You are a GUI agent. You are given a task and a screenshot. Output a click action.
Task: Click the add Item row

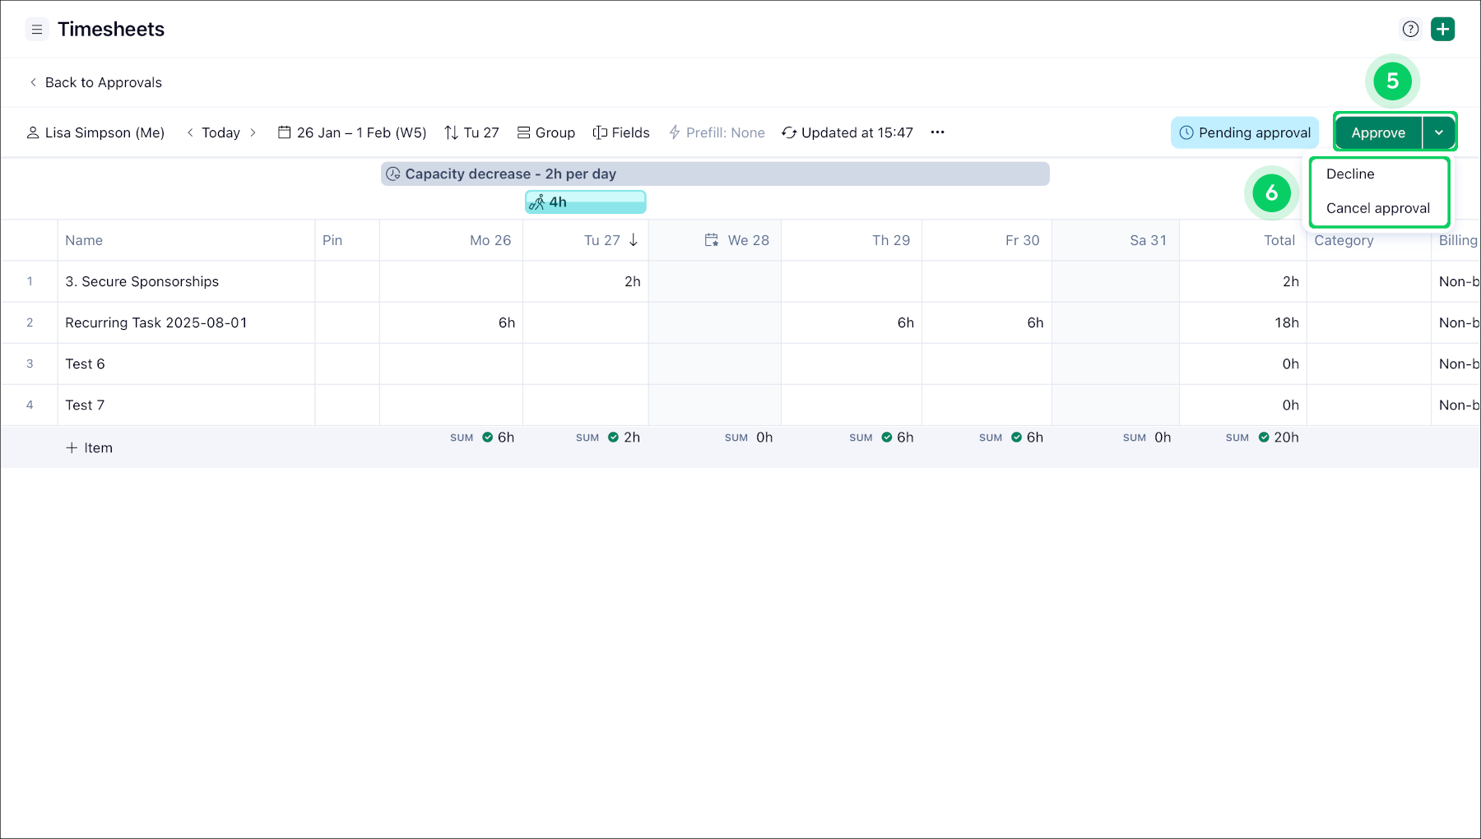coord(90,448)
